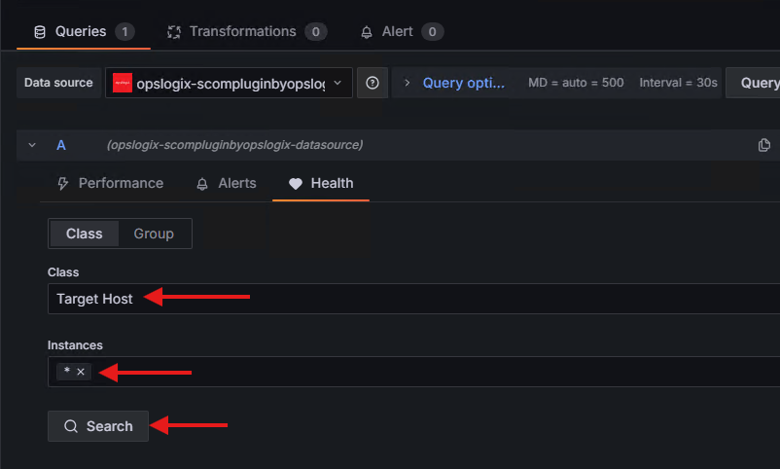780x469 pixels.
Task: Select the Health heart tab
Action: [x=321, y=183]
